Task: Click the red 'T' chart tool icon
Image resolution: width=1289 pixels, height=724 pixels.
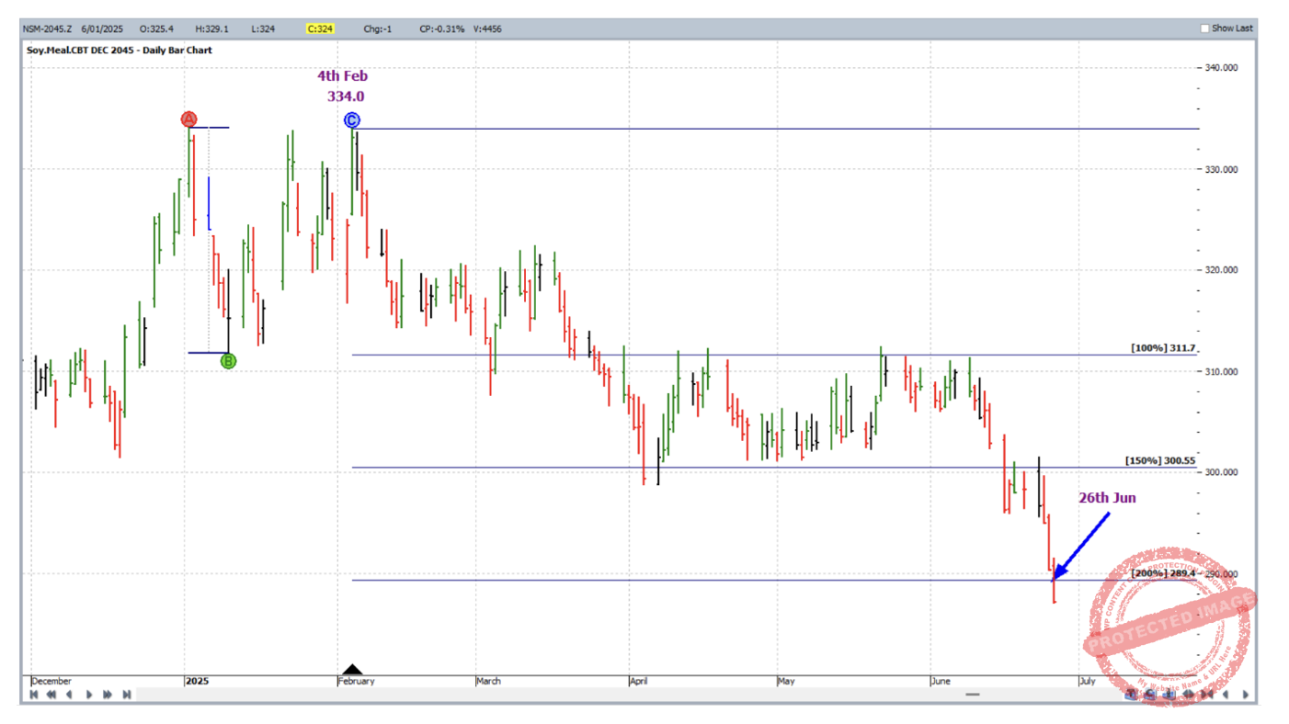Action: coord(1130,695)
